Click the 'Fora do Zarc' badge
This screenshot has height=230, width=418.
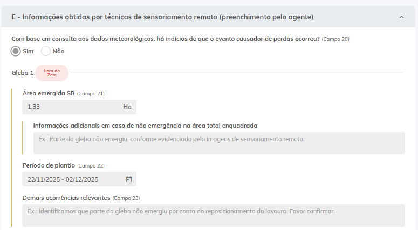pos(52,73)
